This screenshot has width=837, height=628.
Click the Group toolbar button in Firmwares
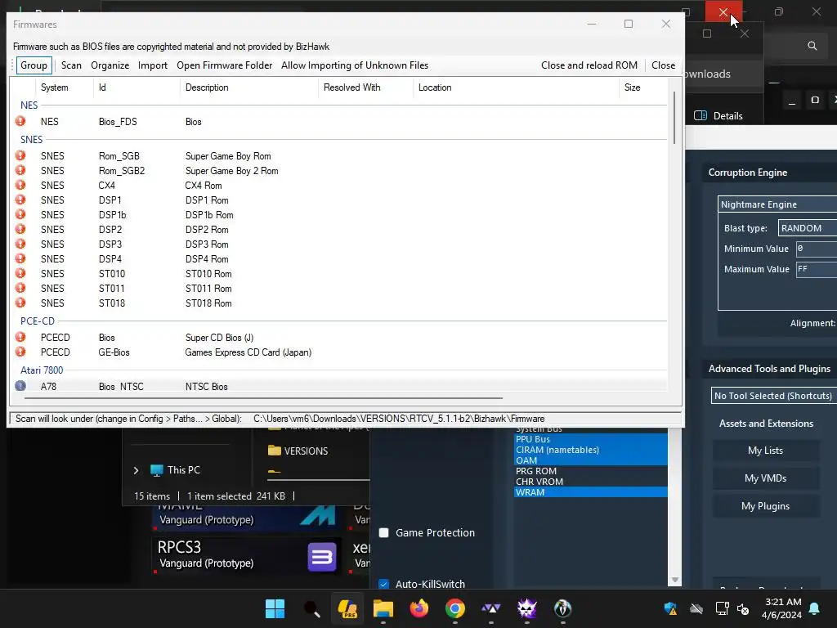tap(34, 65)
